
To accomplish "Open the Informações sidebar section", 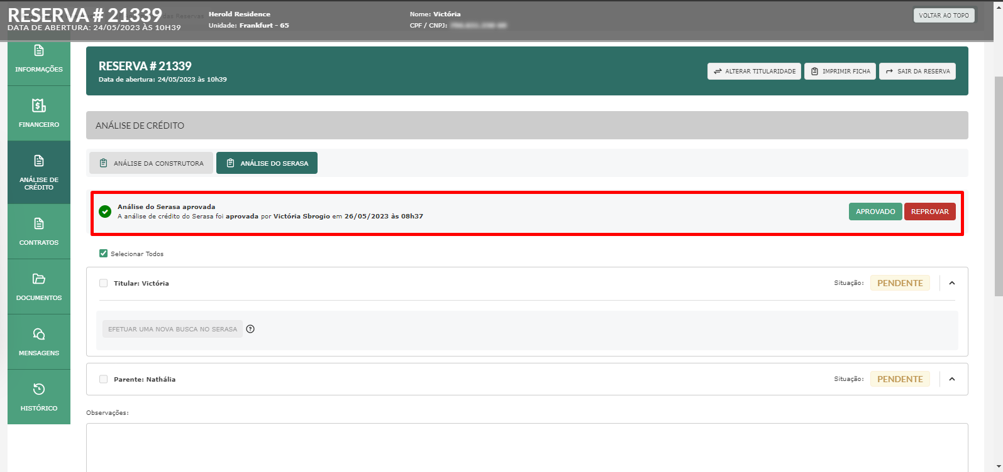I will click(39, 63).
